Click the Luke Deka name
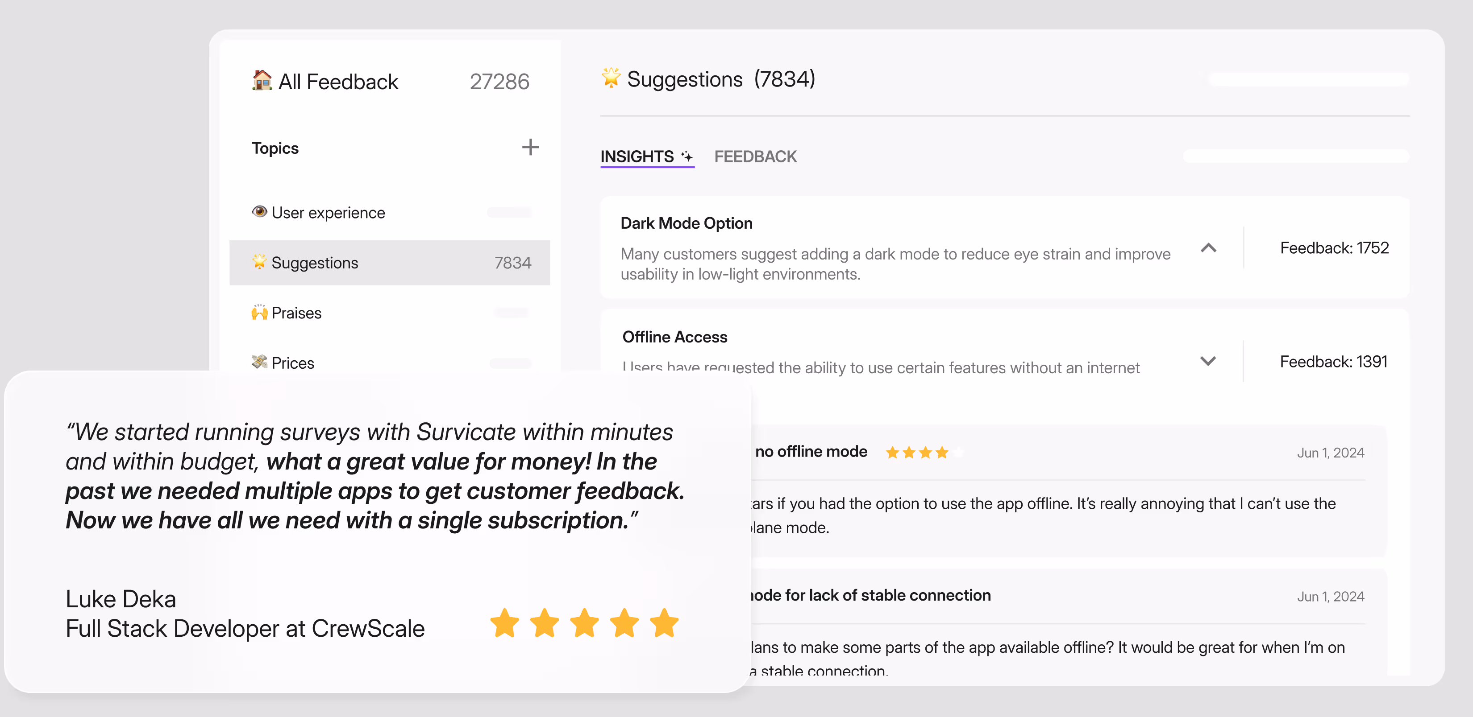The height and width of the screenshot is (717, 1473). pos(121,599)
